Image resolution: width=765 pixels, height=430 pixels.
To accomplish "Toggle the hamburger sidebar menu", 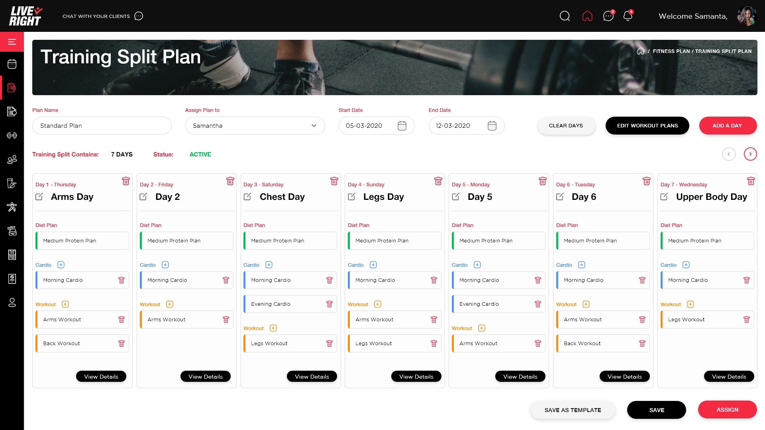I will tap(12, 42).
